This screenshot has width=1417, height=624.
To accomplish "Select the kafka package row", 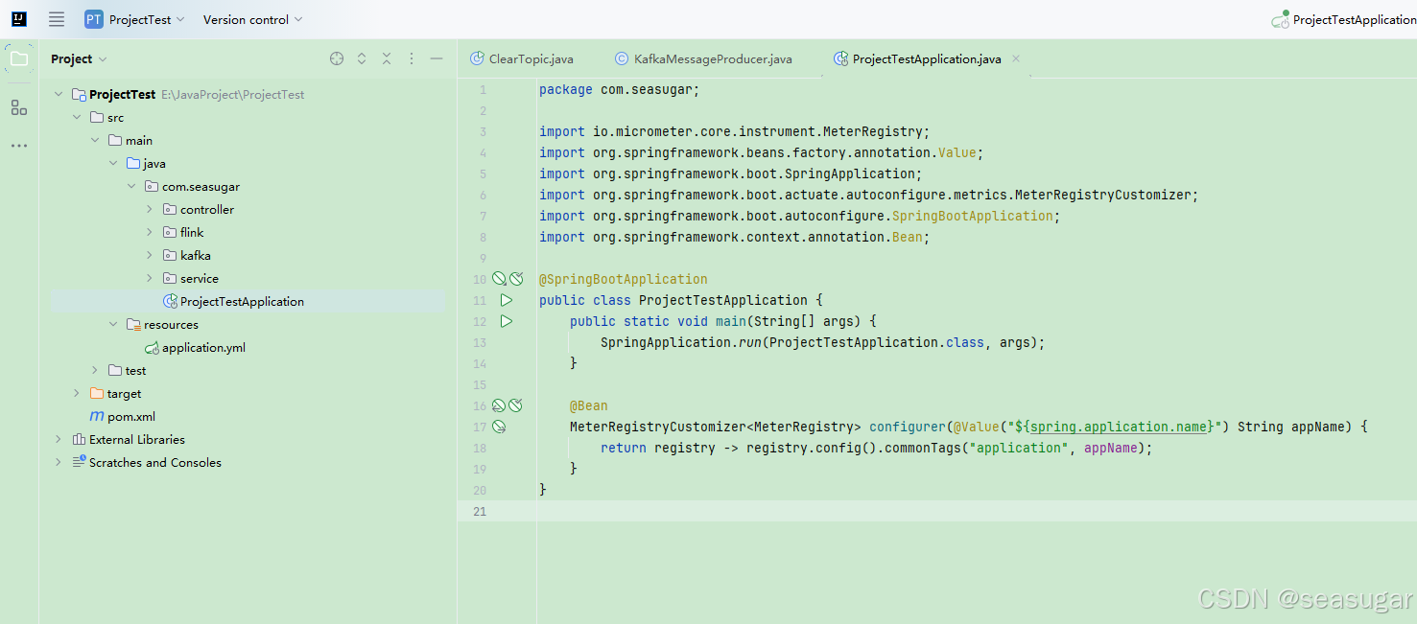I will click(248, 256).
